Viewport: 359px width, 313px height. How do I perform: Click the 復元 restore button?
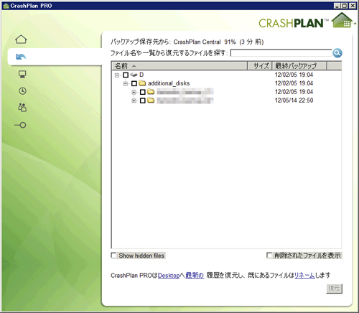[x=334, y=289]
